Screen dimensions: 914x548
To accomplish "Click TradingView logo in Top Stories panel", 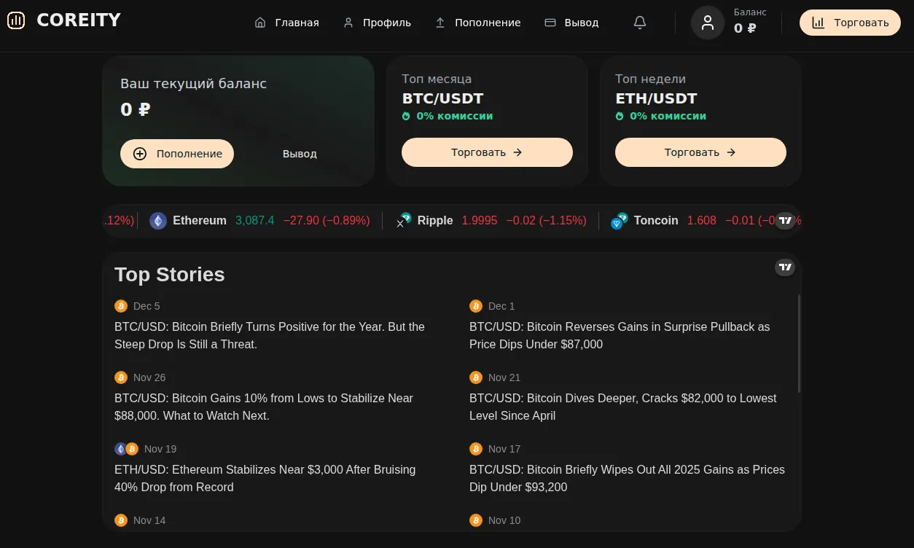I will [x=785, y=267].
